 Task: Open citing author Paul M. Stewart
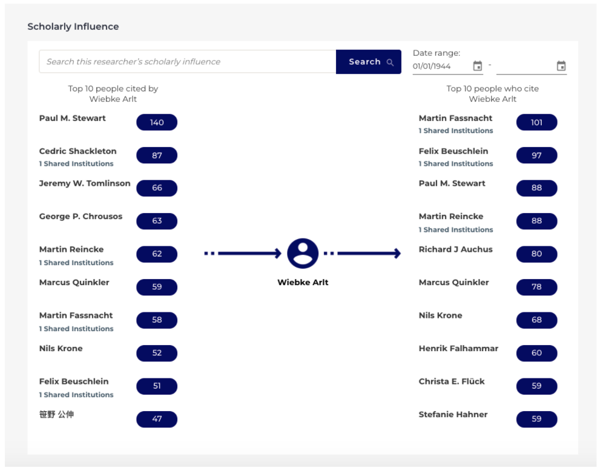(452, 183)
